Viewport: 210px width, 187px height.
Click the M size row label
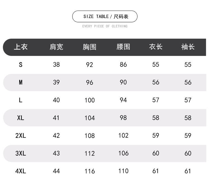(x=20, y=82)
